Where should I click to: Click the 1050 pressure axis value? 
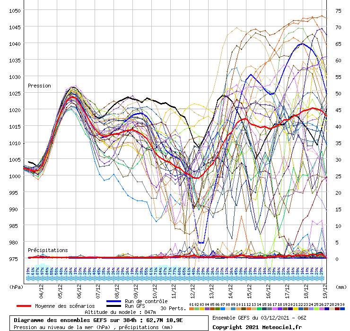(15, 11)
